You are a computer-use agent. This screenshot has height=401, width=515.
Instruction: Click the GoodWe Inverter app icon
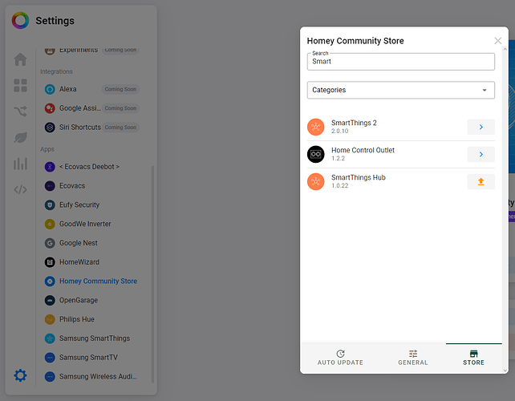pos(50,224)
